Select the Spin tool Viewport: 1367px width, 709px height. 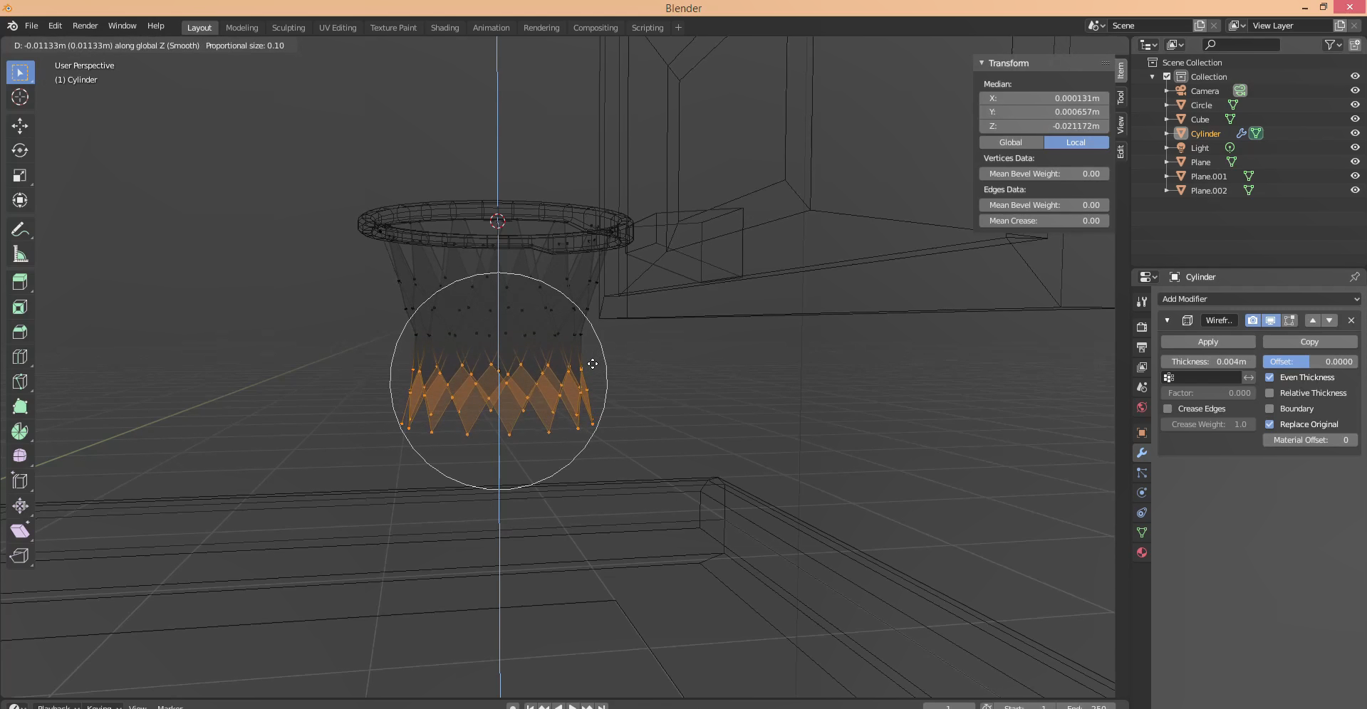(20, 431)
